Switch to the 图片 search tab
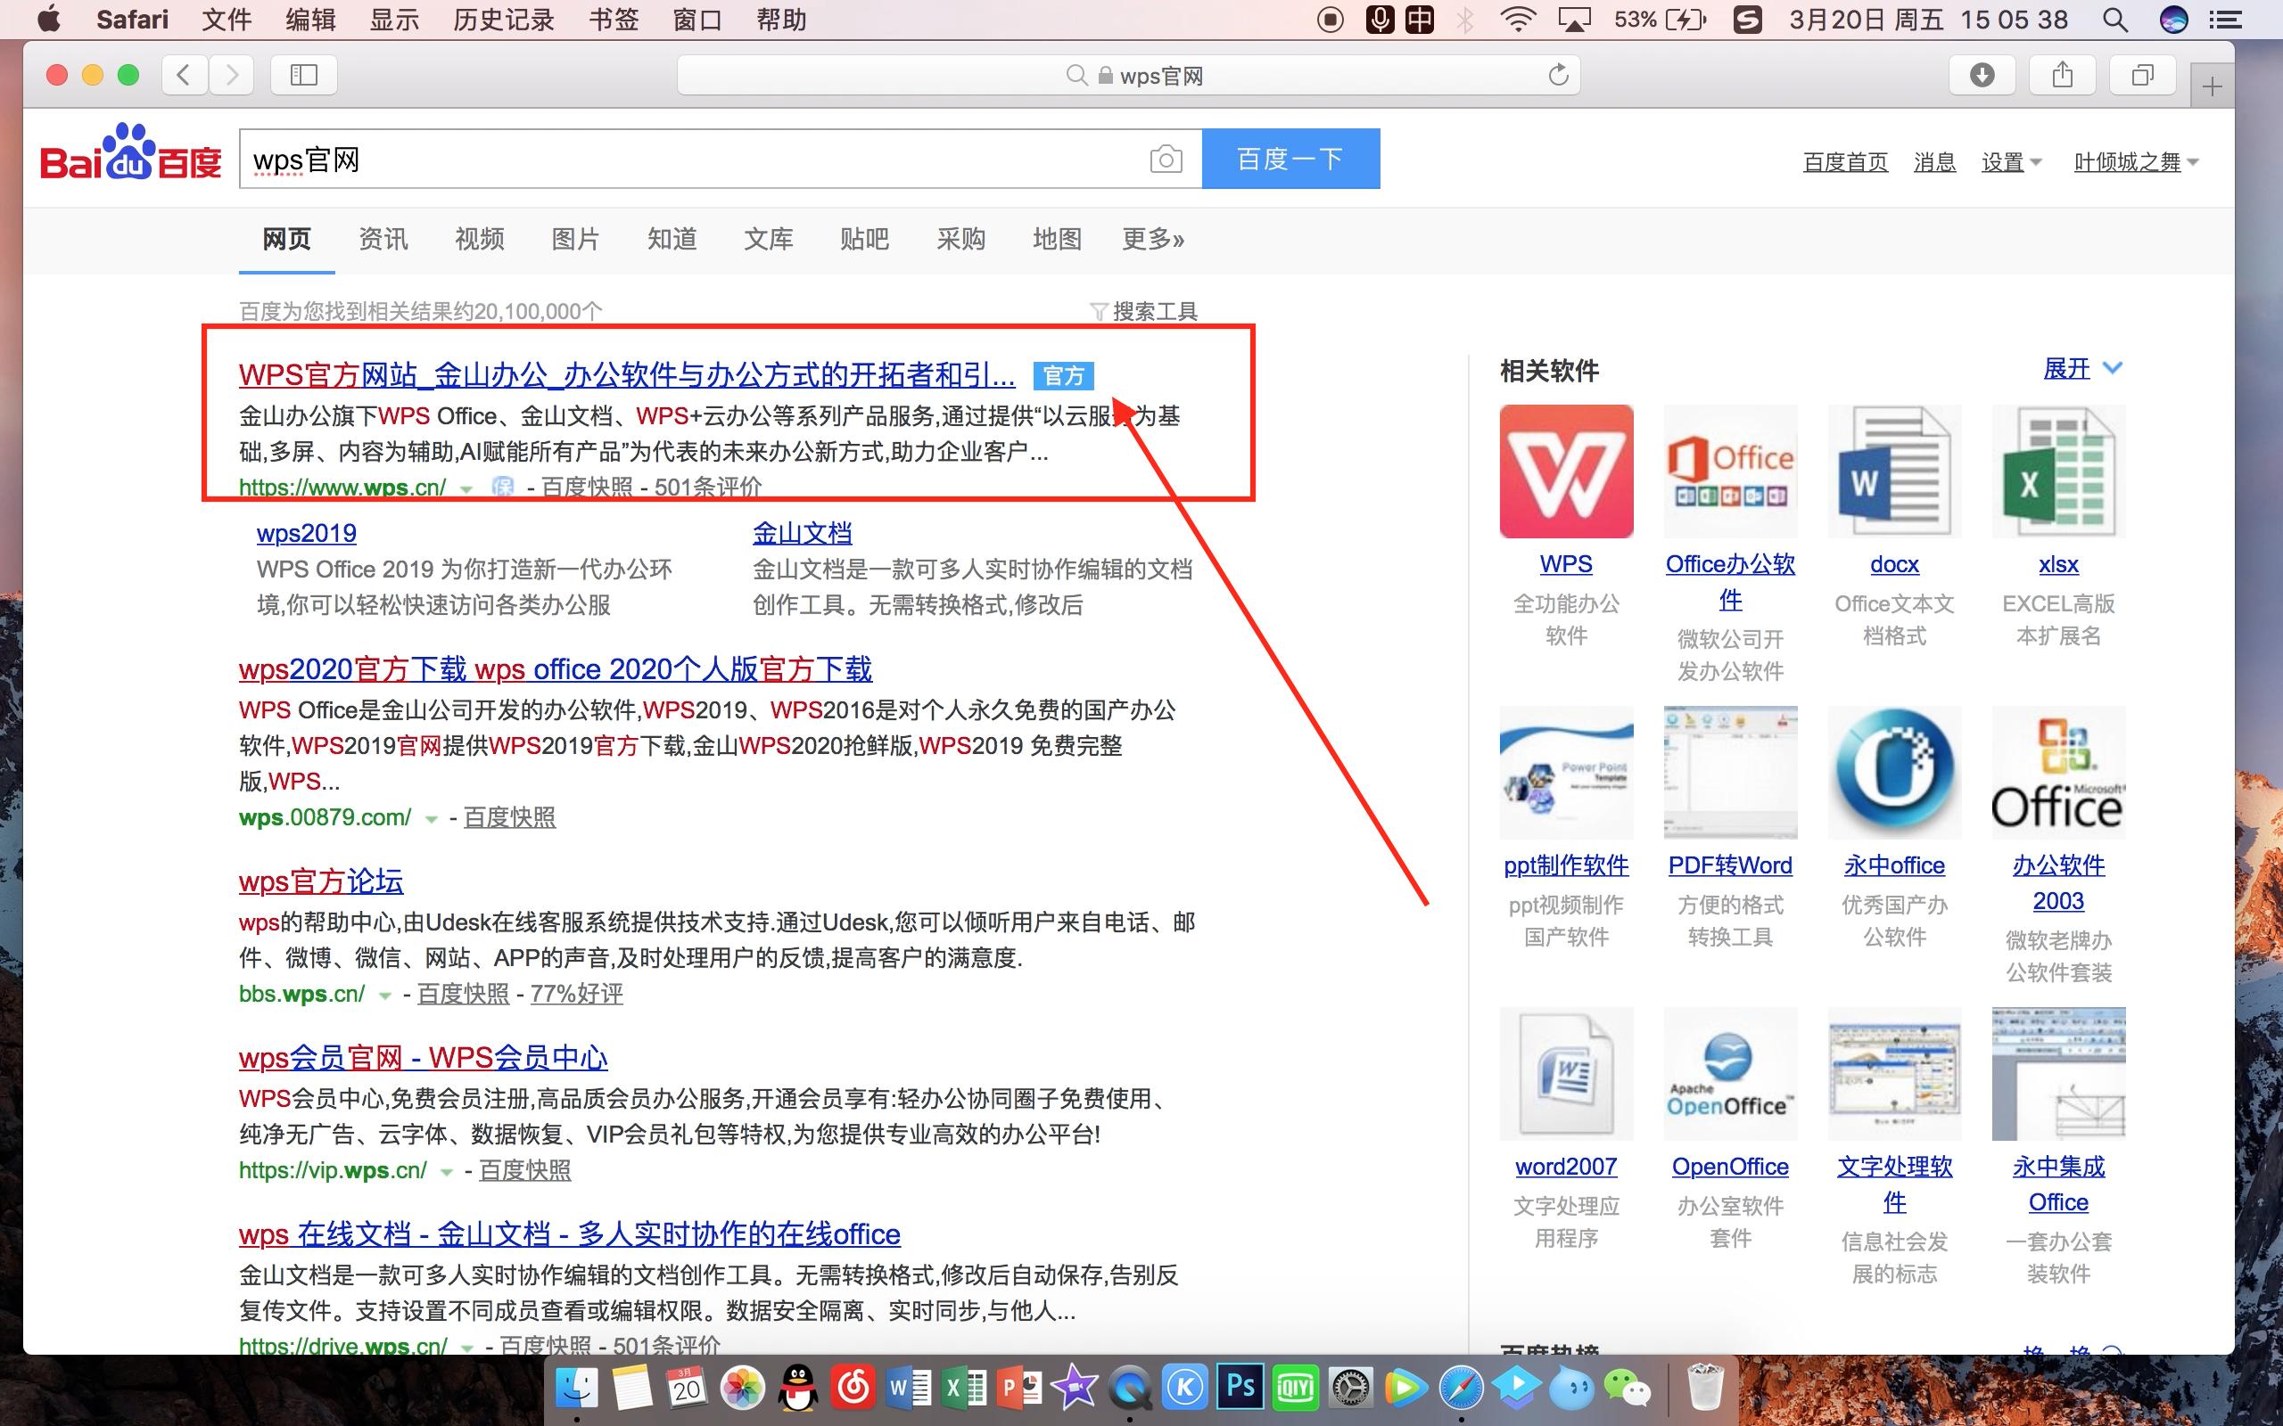The image size is (2283, 1426). click(x=575, y=239)
